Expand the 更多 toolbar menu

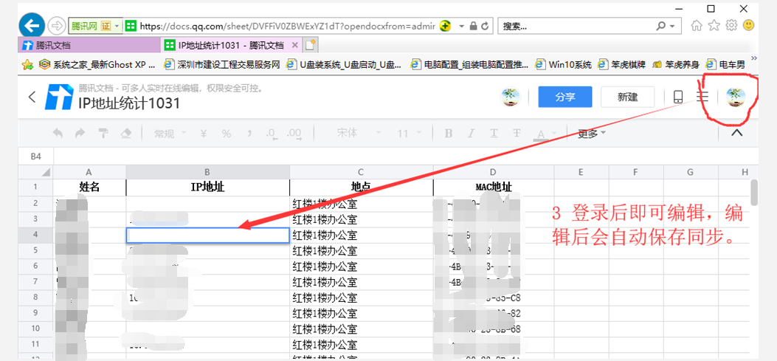pyautogui.click(x=591, y=134)
